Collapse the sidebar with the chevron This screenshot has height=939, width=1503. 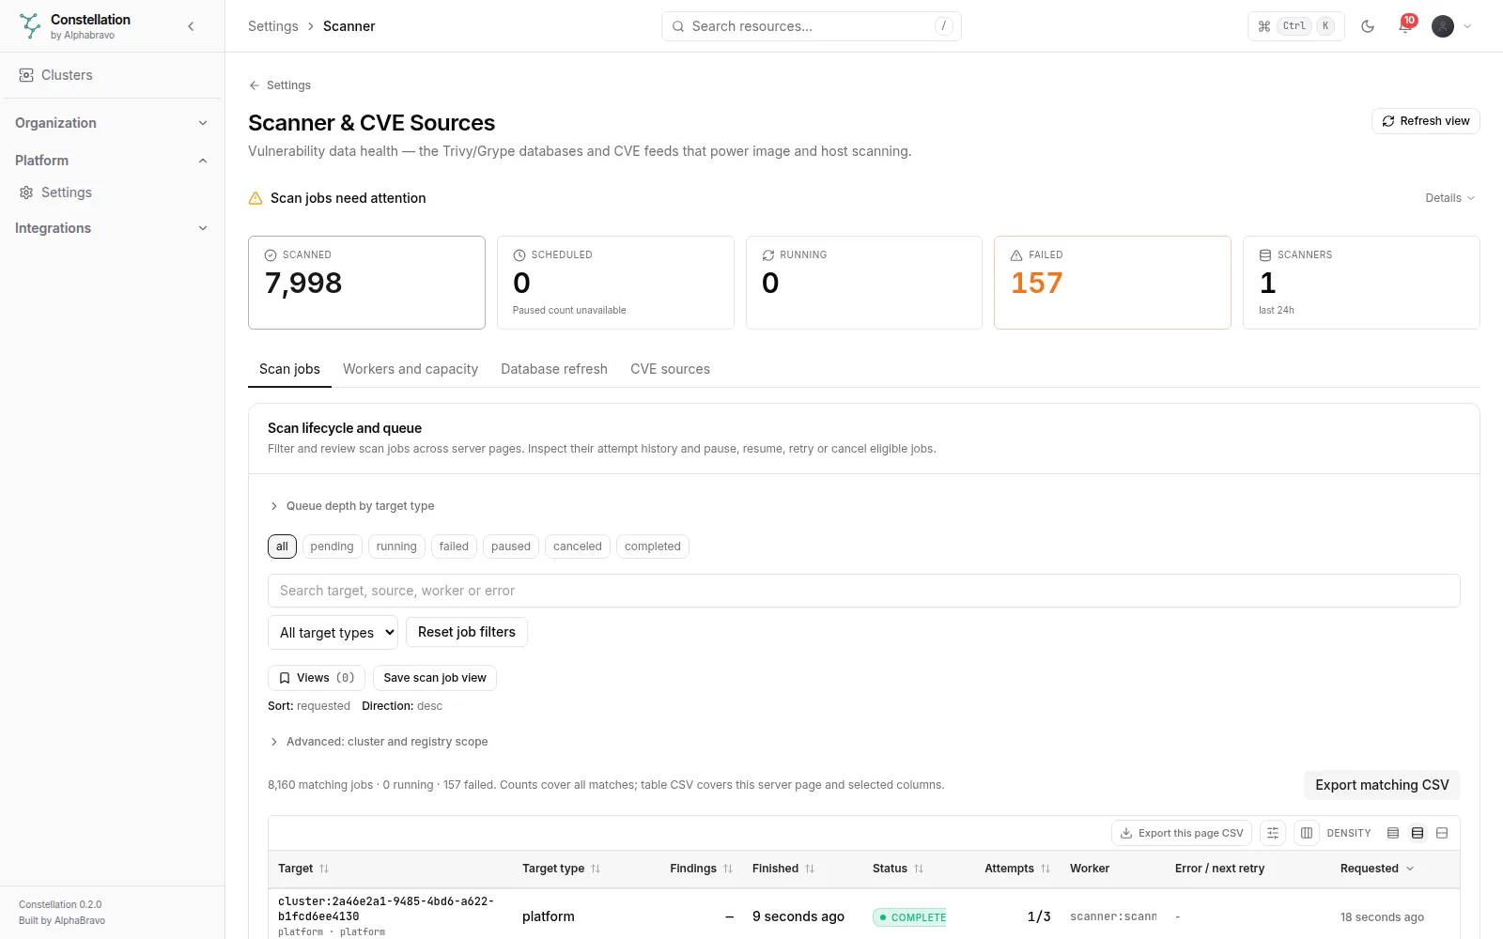191,26
